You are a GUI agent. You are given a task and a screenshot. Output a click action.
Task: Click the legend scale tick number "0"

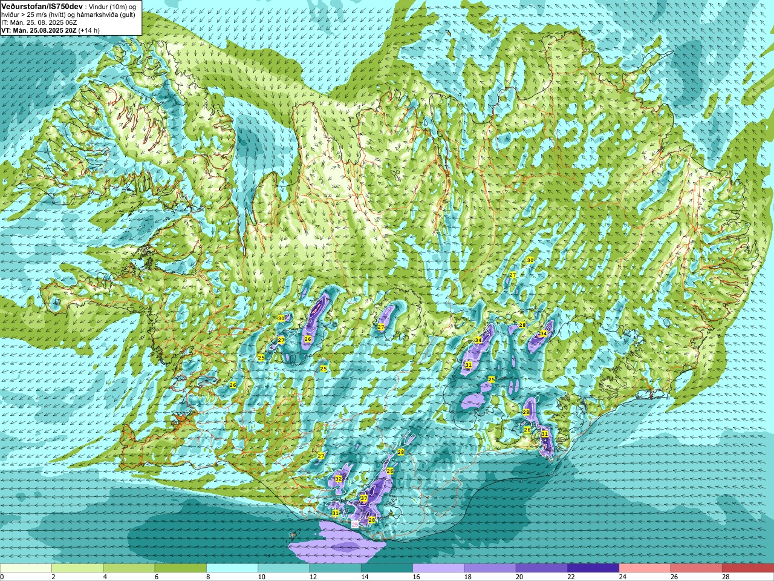[x=2, y=577]
